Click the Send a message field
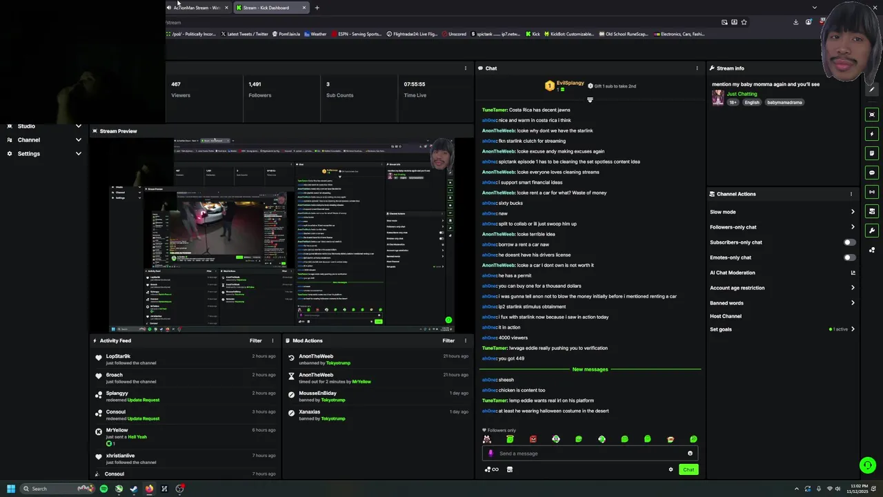The width and height of the screenshot is (883, 497). coord(590,454)
